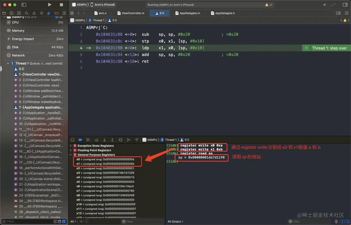The image size is (351, 225).
Task: Switch to the asm.s tab
Action: [100, 13]
